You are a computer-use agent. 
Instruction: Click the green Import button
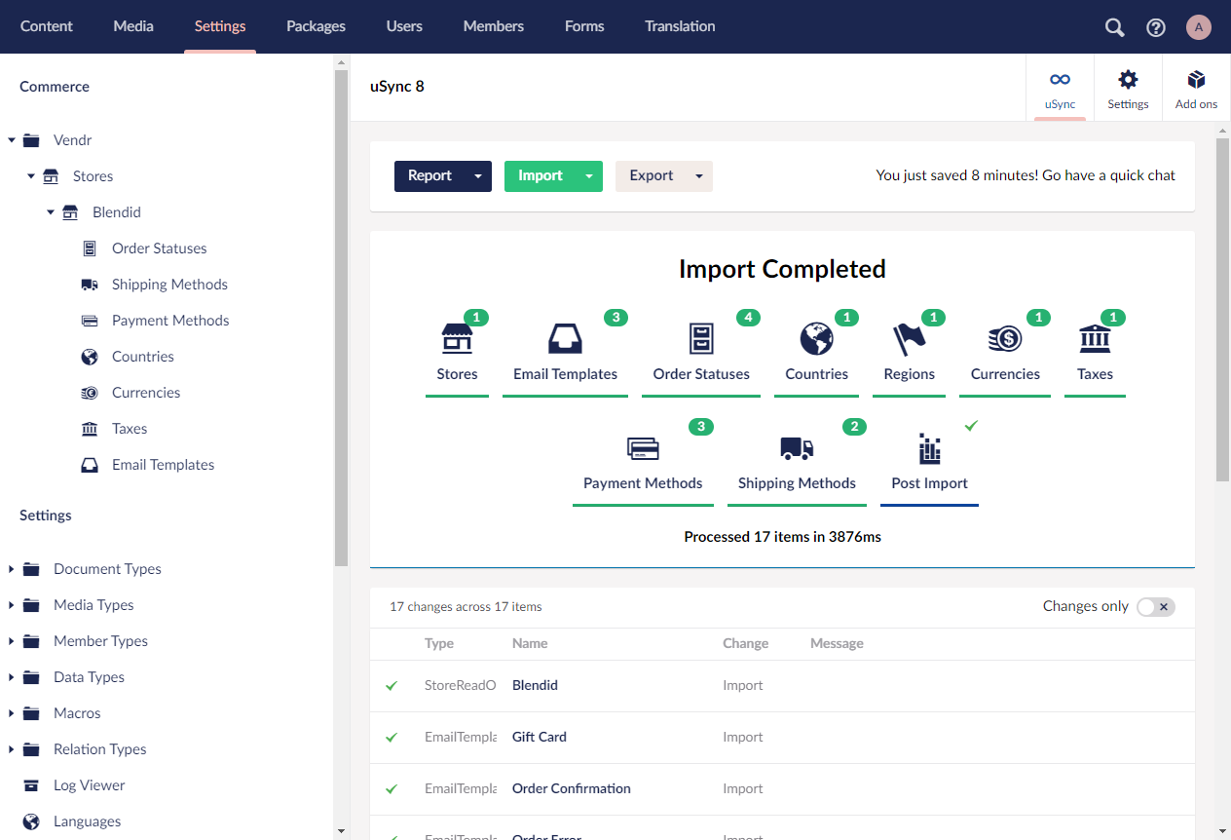click(541, 176)
